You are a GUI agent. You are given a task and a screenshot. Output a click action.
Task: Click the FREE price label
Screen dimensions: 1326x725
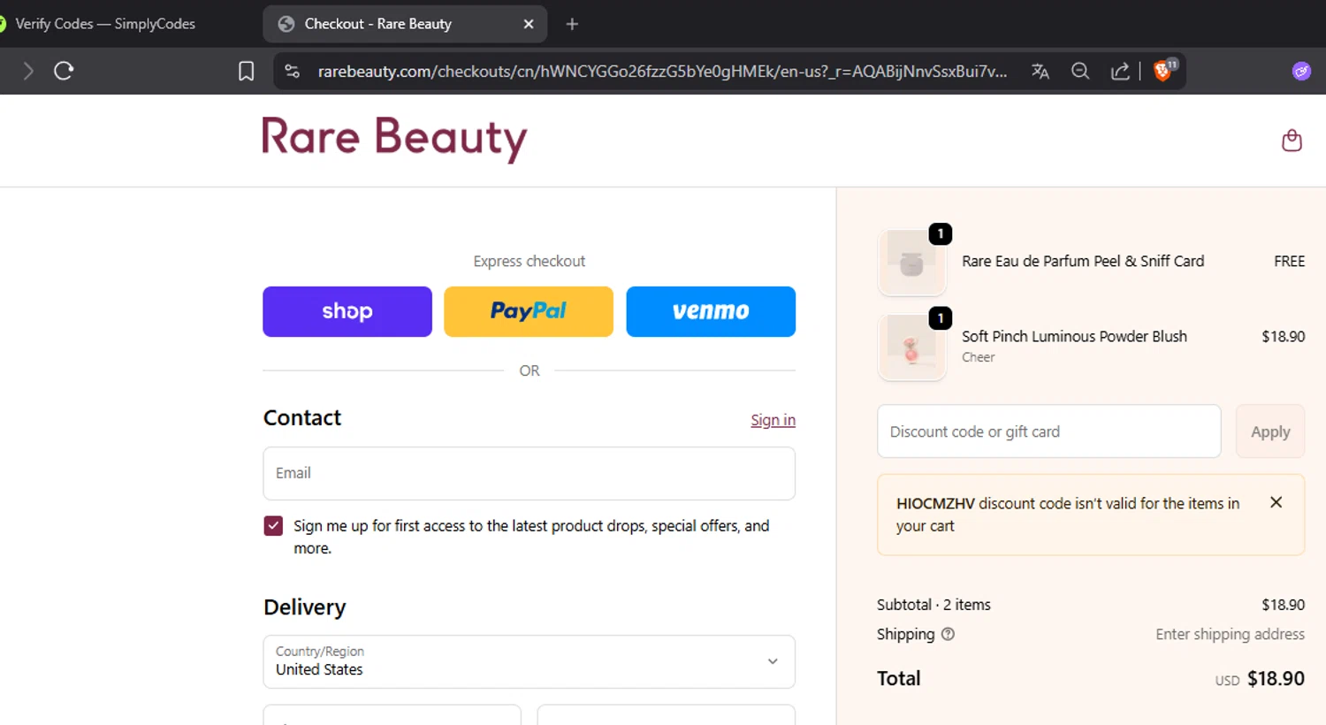[x=1289, y=262]
